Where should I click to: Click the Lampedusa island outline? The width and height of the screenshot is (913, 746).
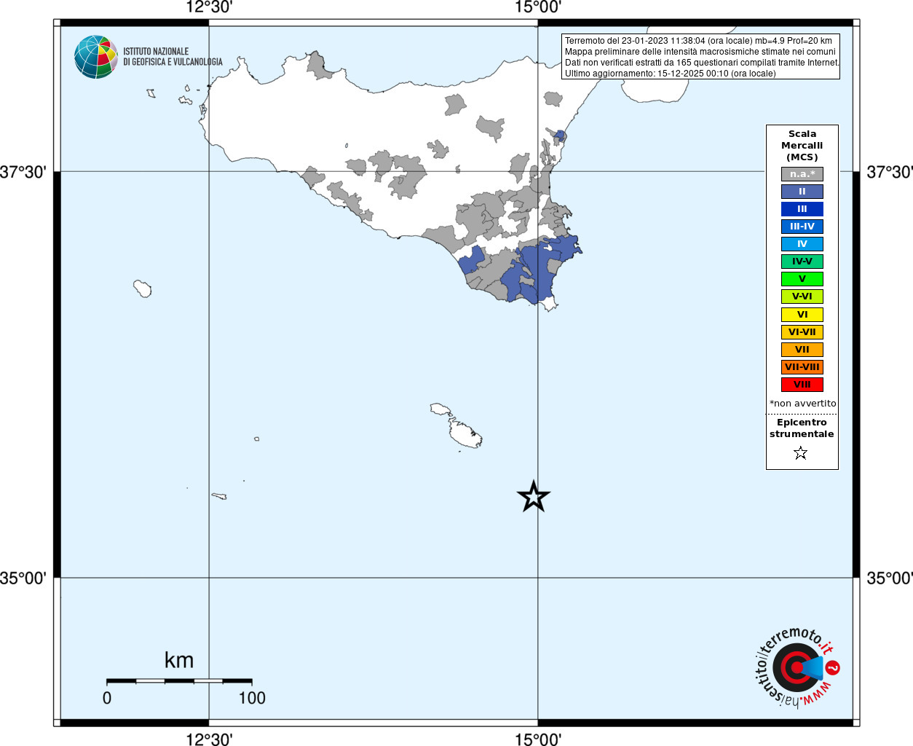[x=219, y=496]
